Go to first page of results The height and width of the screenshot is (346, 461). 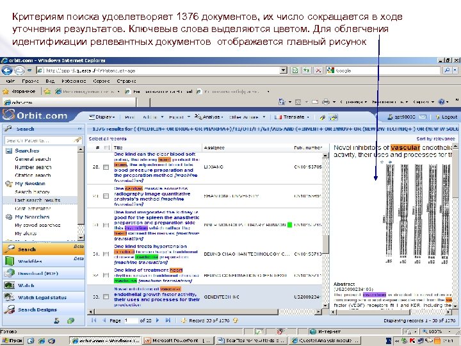93,320
